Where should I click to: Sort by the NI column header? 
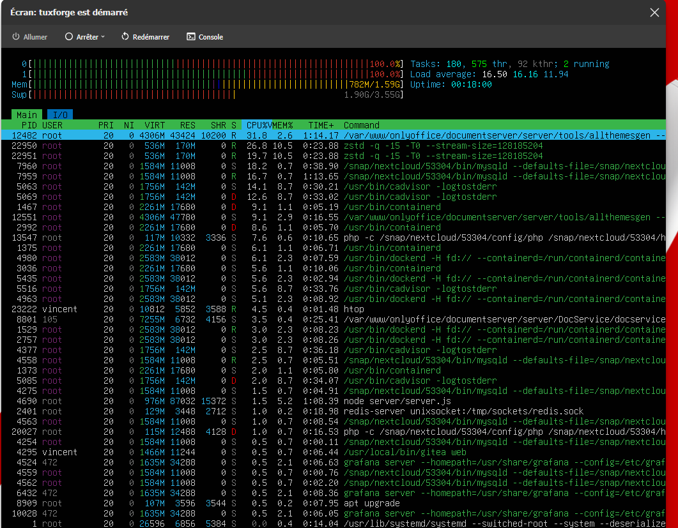(129, 125)
